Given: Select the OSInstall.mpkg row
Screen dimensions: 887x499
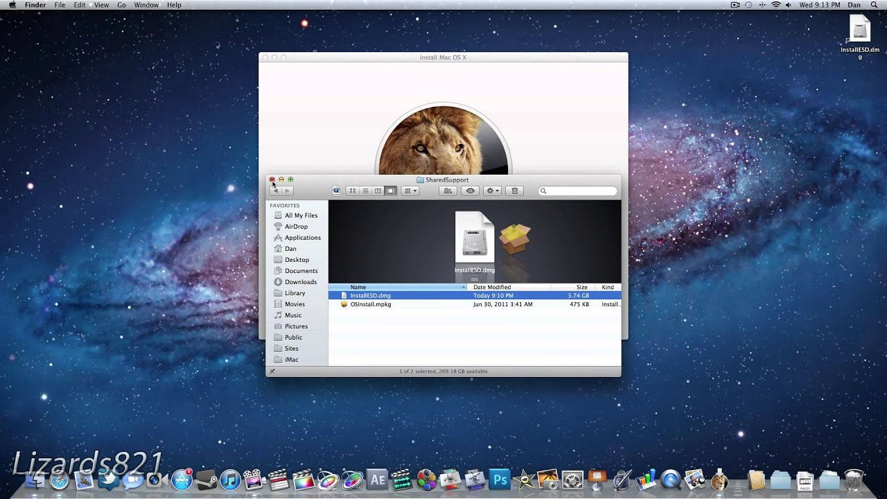Looking at the screenshot, I should coord(475,304).
